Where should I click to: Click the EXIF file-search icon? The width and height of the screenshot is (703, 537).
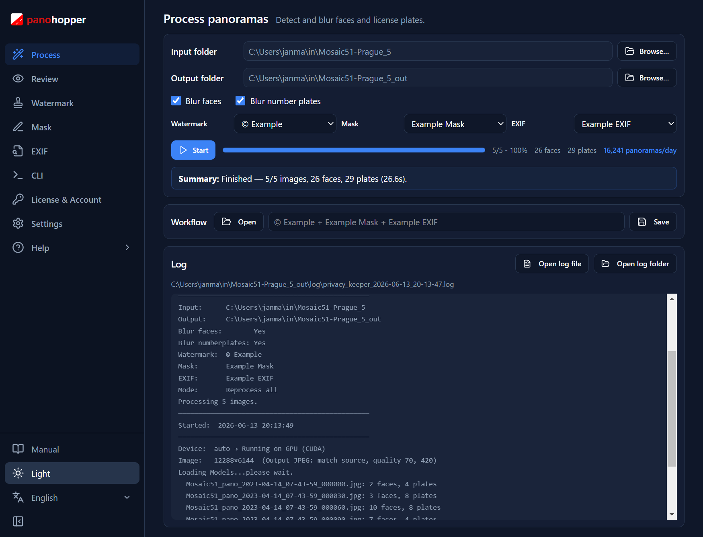[18, 151]
